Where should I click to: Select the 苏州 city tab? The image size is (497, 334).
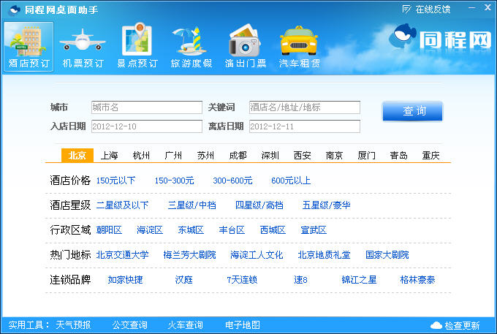pyautogui.click(x=205, y=155)
